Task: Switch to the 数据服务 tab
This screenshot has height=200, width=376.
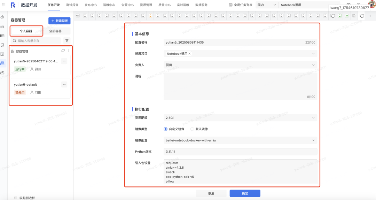Action: (x=202, y=5)
